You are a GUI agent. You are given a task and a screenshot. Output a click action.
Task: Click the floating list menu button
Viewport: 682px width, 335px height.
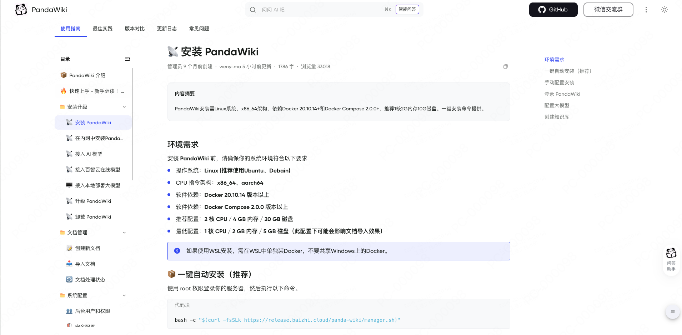point(673,312)
